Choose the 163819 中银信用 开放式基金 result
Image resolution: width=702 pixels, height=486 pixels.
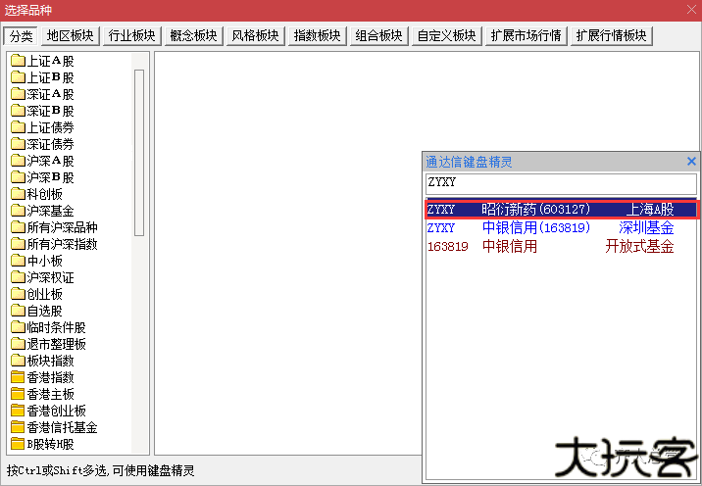(x=562, y=246)
